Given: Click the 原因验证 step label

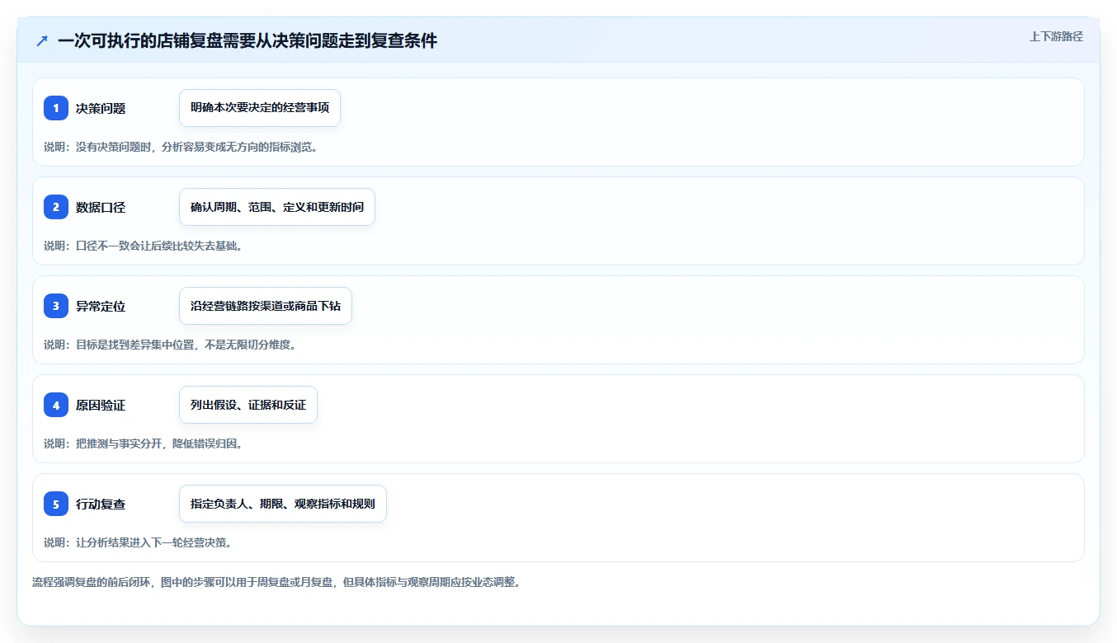Looking at the screenshot, I should point(101,405).
